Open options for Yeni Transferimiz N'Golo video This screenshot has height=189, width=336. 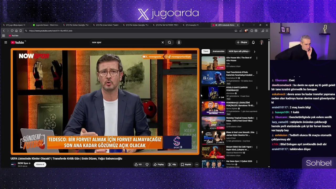(x=257, y=72)
